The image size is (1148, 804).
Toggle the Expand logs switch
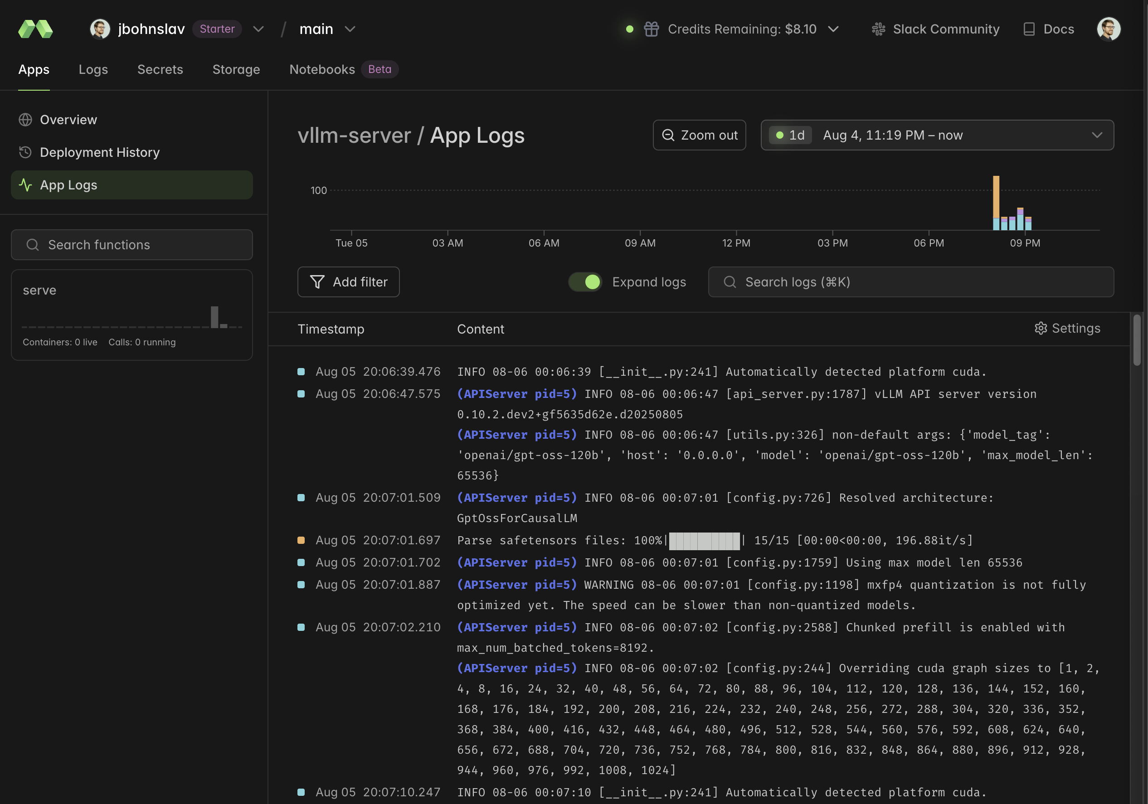tap(585, 282)
